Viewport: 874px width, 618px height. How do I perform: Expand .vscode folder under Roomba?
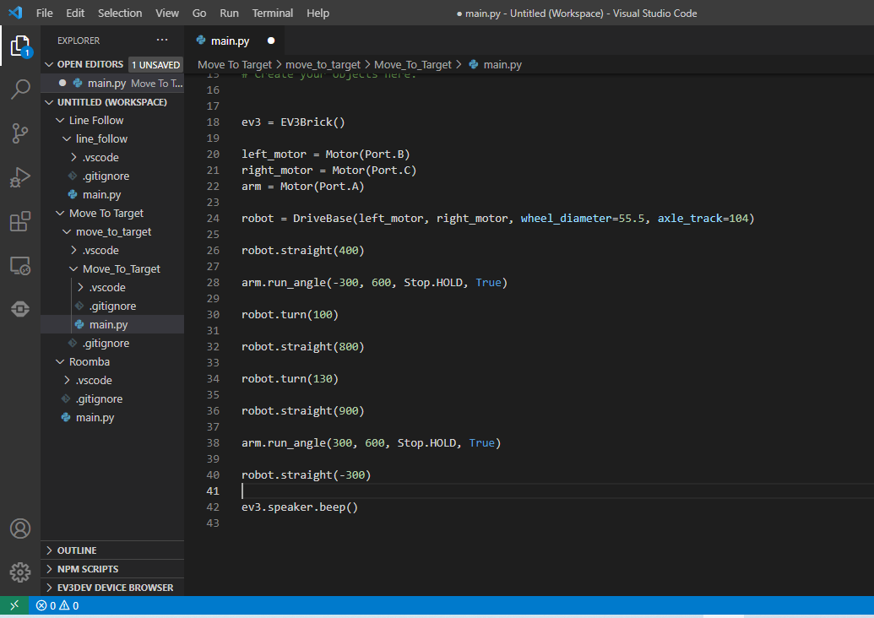(67, 381)
